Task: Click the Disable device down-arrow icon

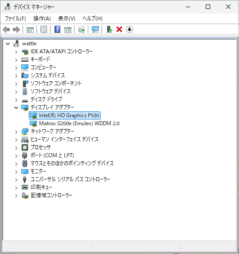Action: tap(129, 29)
